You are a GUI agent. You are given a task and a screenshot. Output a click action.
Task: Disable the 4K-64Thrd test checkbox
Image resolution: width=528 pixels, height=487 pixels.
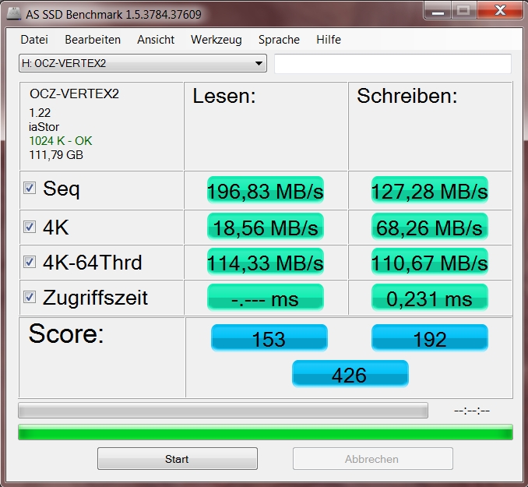click(x=30, y=262)
